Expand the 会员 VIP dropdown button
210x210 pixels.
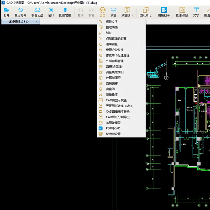pos(102,12)
